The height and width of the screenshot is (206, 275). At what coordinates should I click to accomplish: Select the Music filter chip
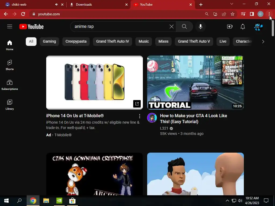coord(144,42)
